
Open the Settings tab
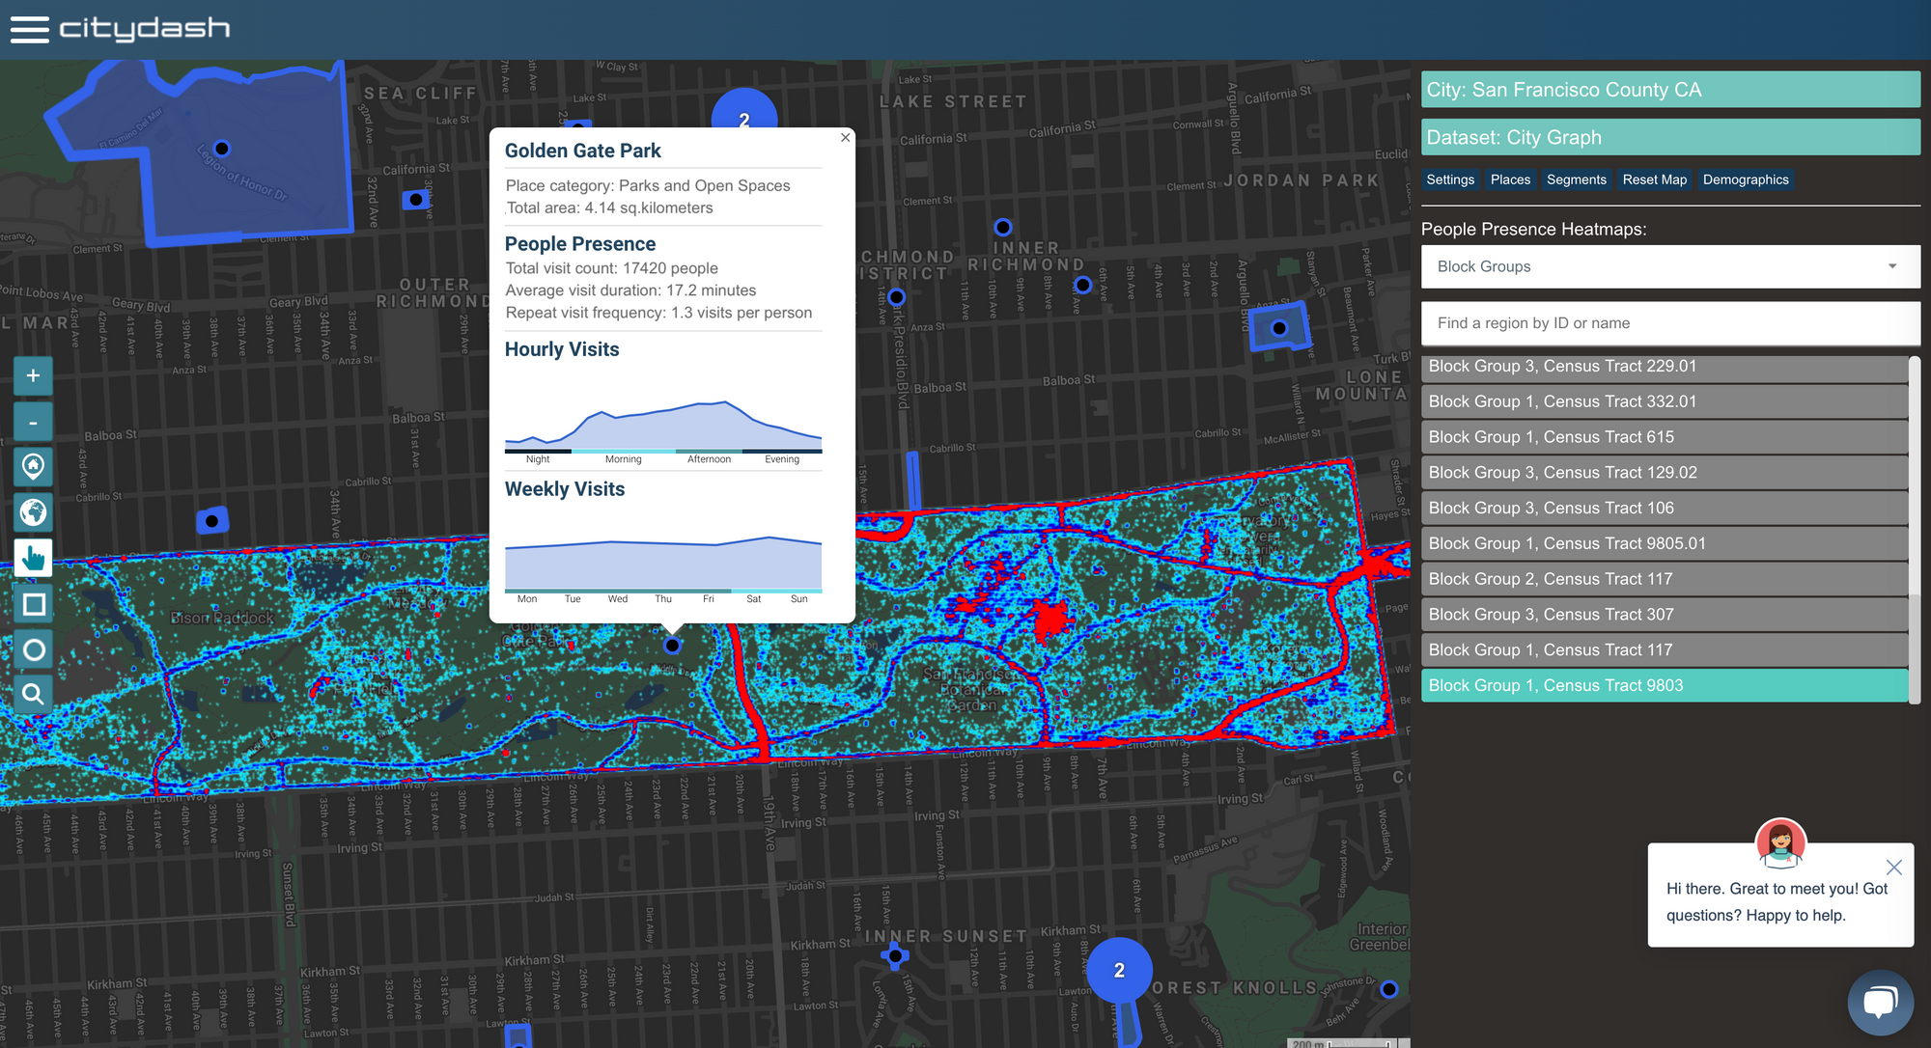point(1449,179)
